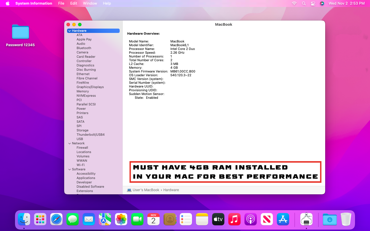Open Mail app in the Dock
The height and width of the screenshot is (231, 370).
89,219
